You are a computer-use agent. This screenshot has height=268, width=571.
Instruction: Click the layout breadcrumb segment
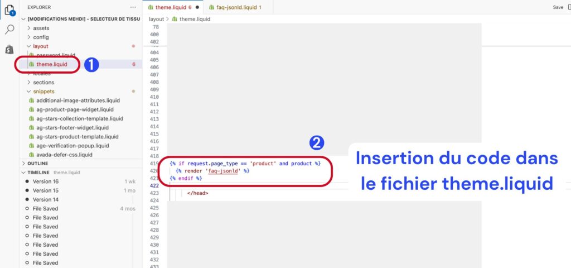coord(157,19)
